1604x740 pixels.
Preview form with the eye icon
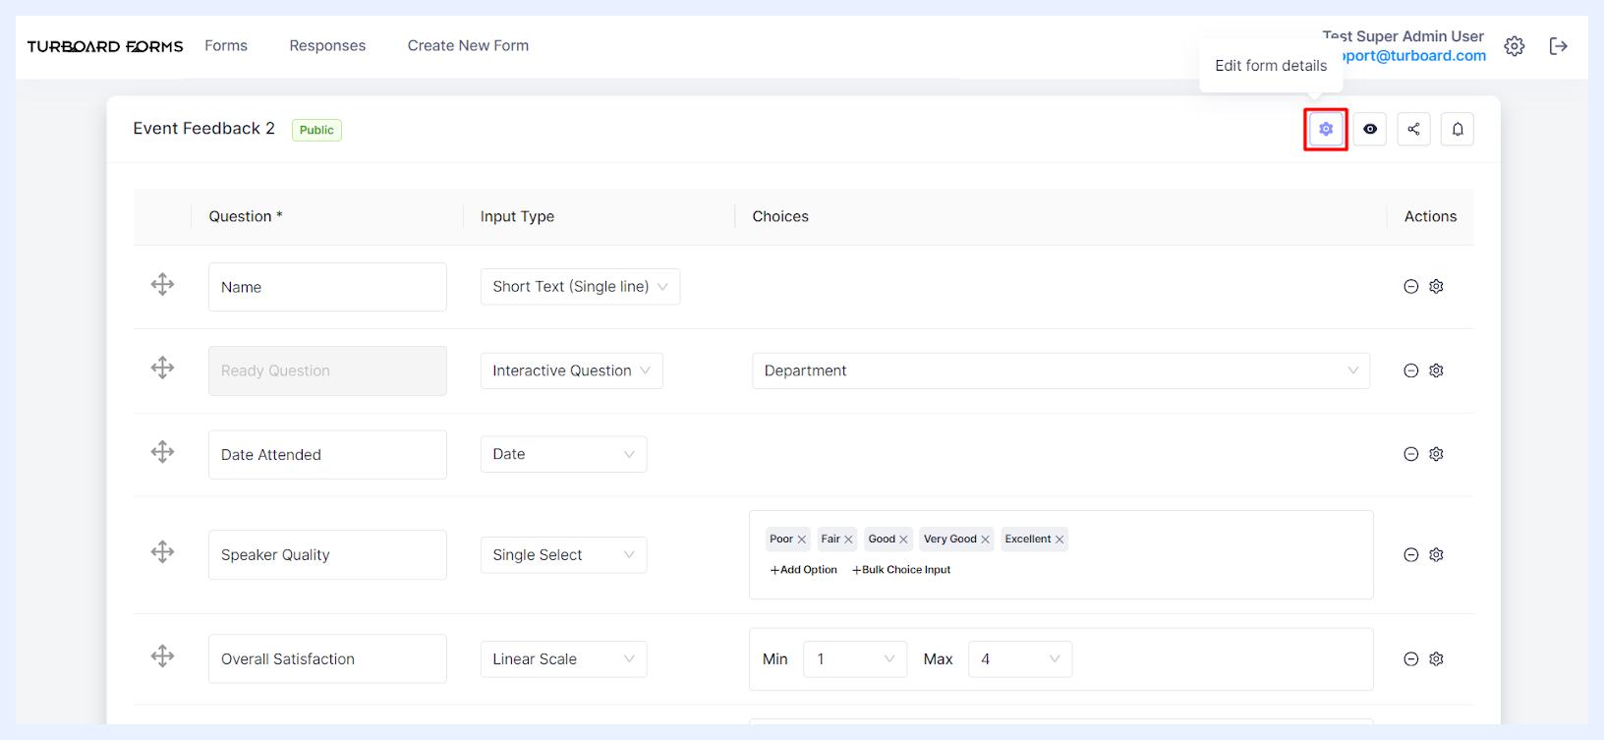coord(1370,129)
